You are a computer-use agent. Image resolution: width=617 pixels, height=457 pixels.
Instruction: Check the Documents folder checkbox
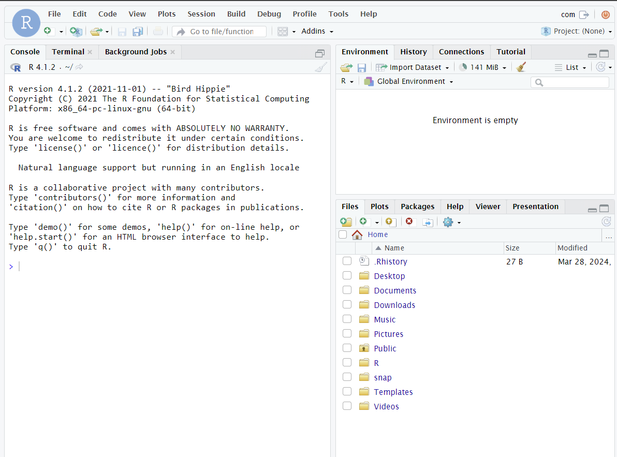click(347, 290)
